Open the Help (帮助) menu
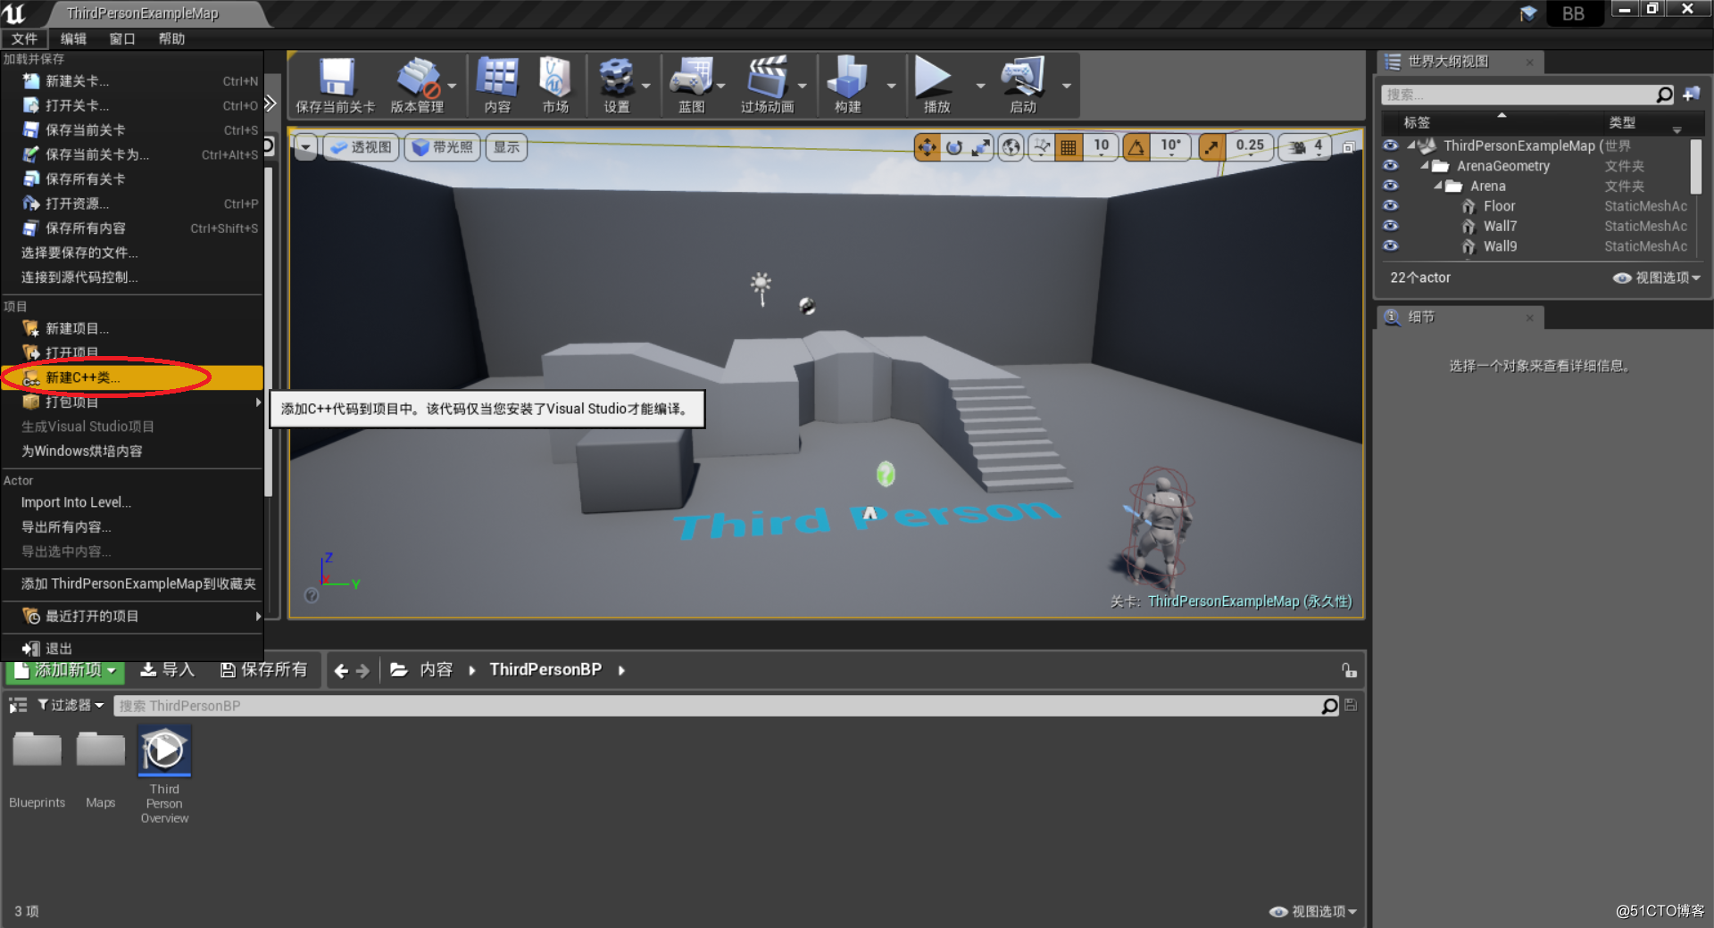Viewport: 1714px width, 928px height. click(171, 38)
